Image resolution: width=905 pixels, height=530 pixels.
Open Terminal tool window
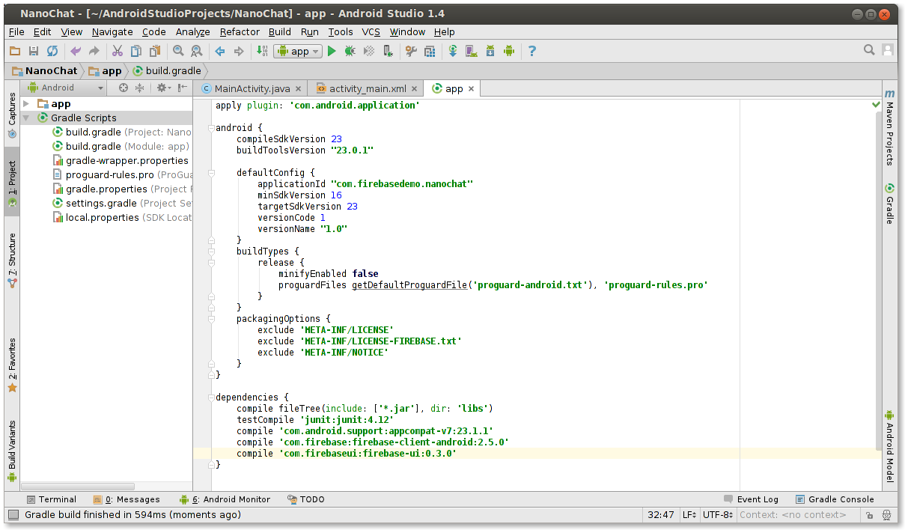51,499
